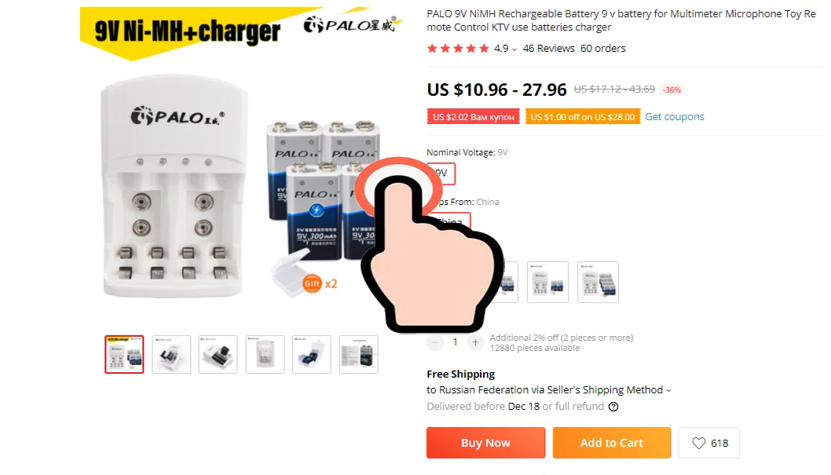Screen dimensions: 831x475
Task: Click the US $1.00 off coupon badge
Action: (x=583, y=117)
